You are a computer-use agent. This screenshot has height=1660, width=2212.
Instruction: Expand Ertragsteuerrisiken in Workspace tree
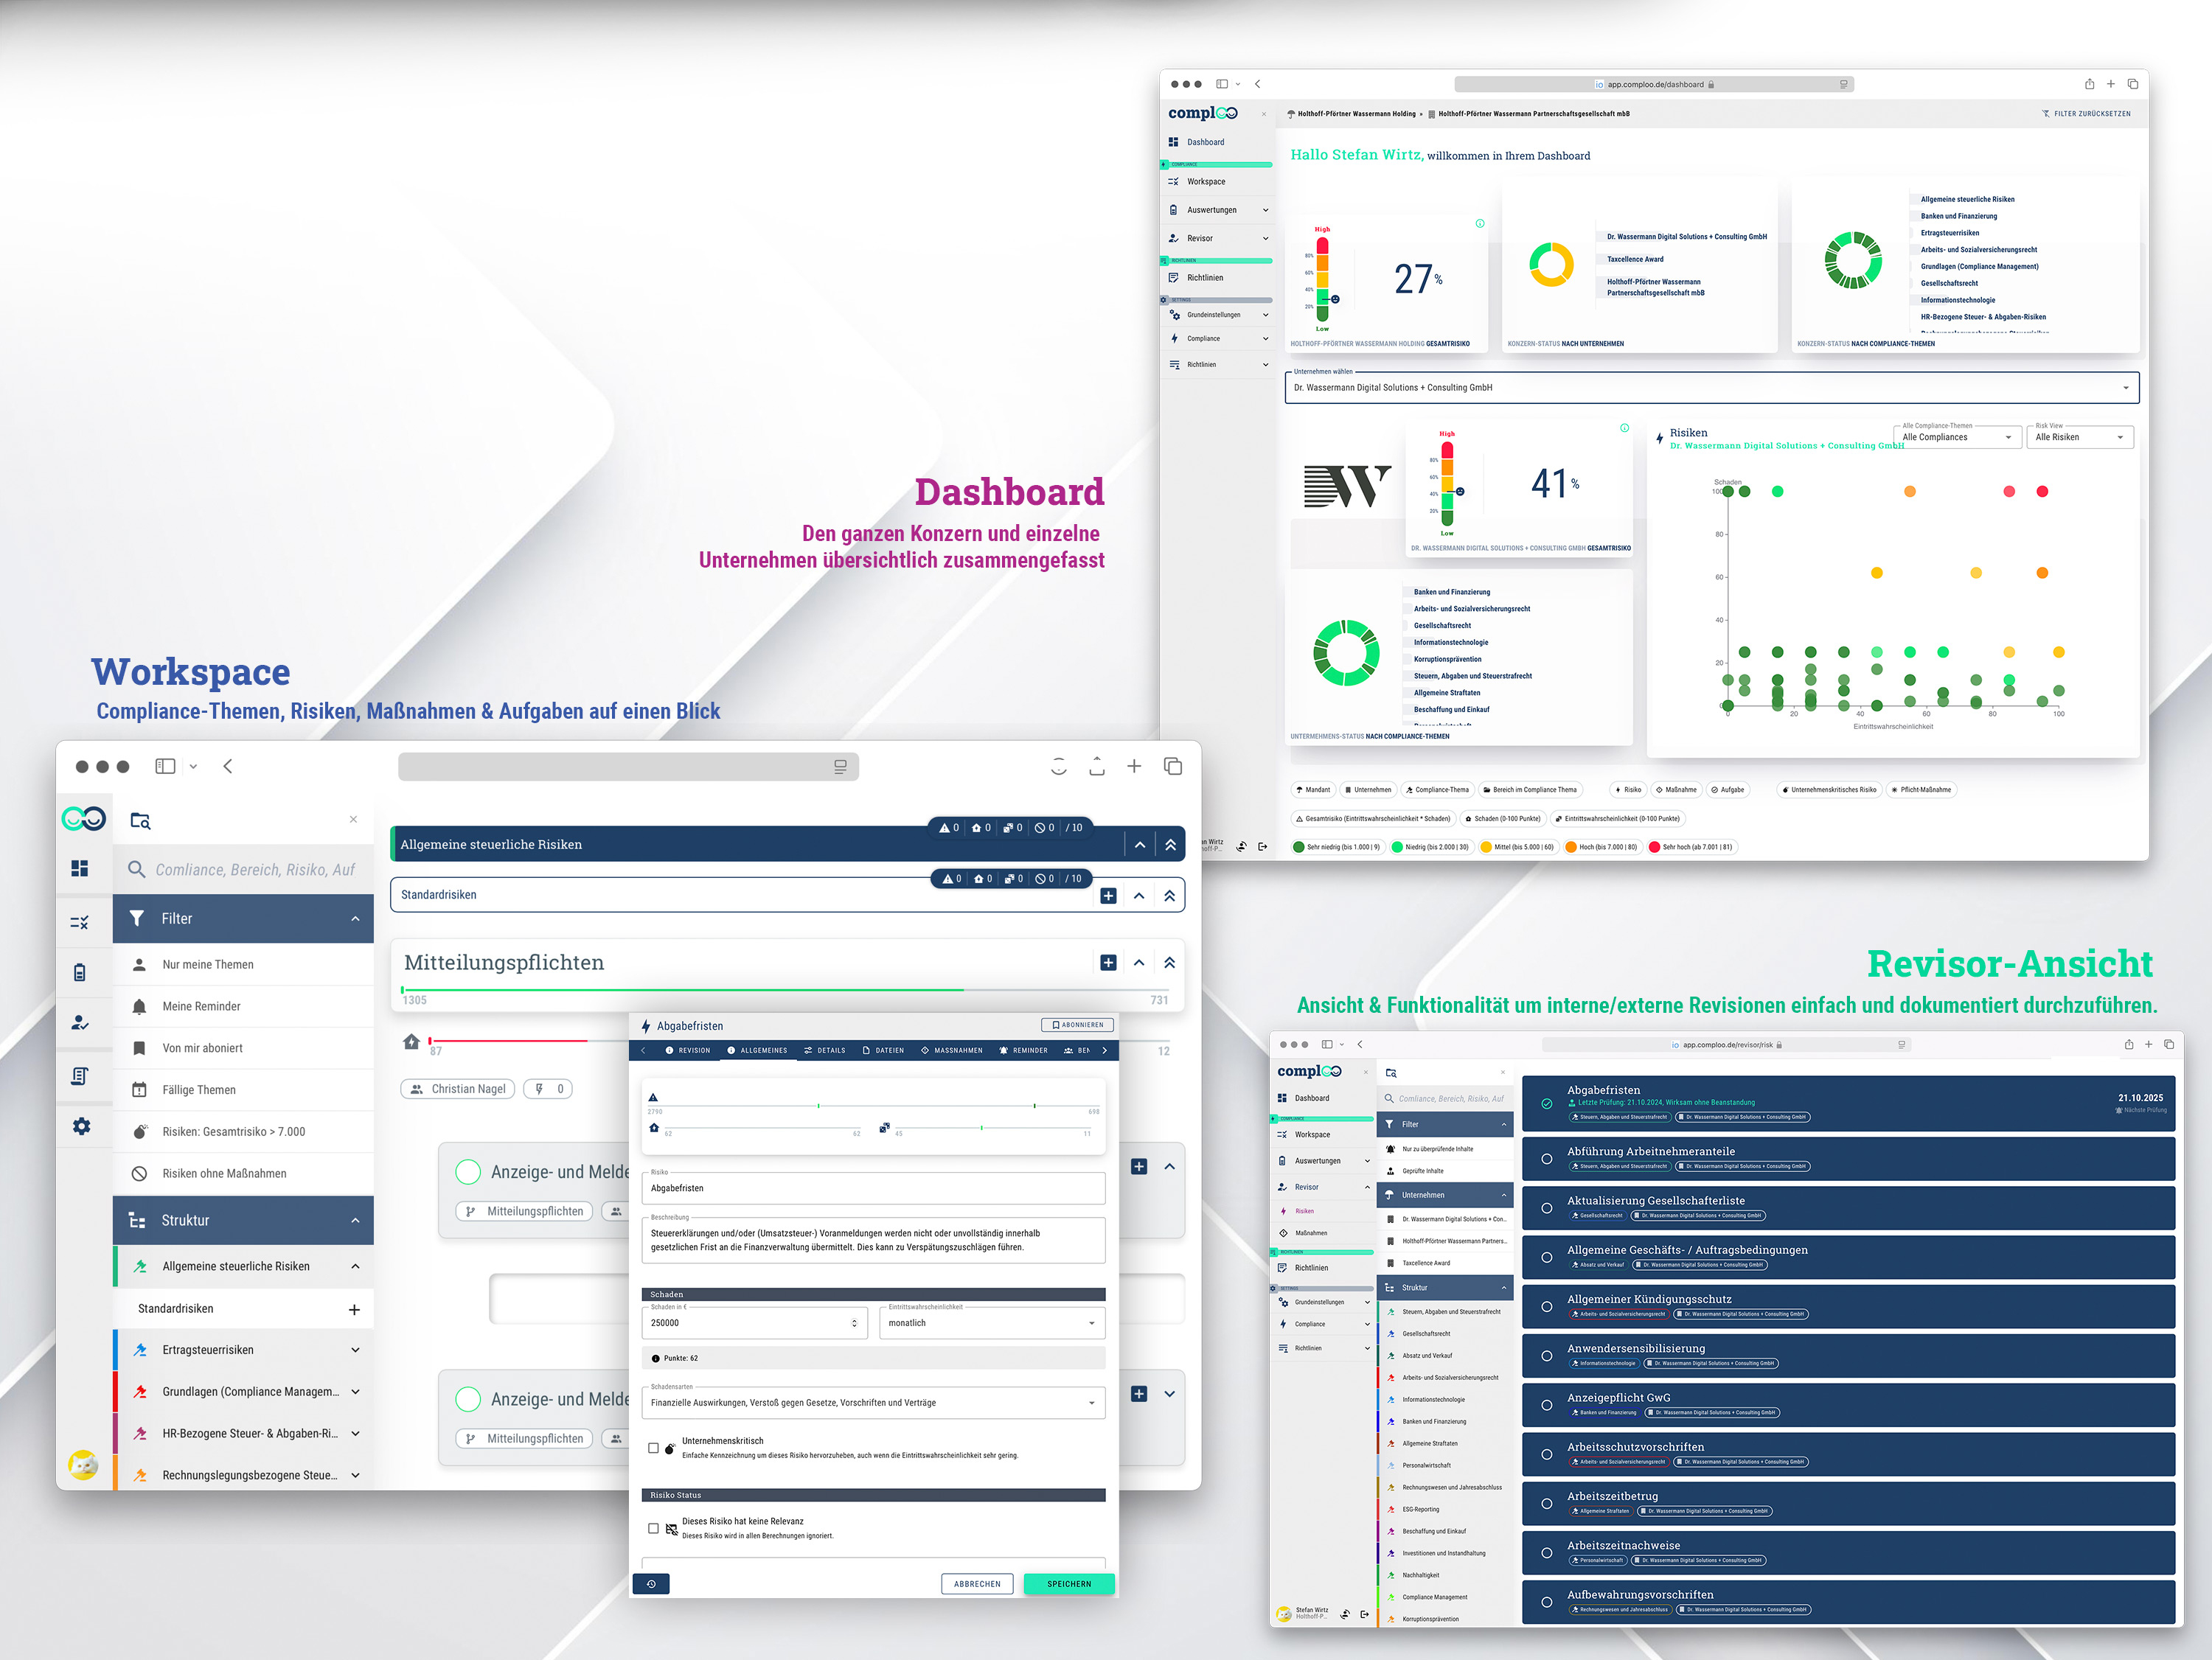tap(355, 1350)
